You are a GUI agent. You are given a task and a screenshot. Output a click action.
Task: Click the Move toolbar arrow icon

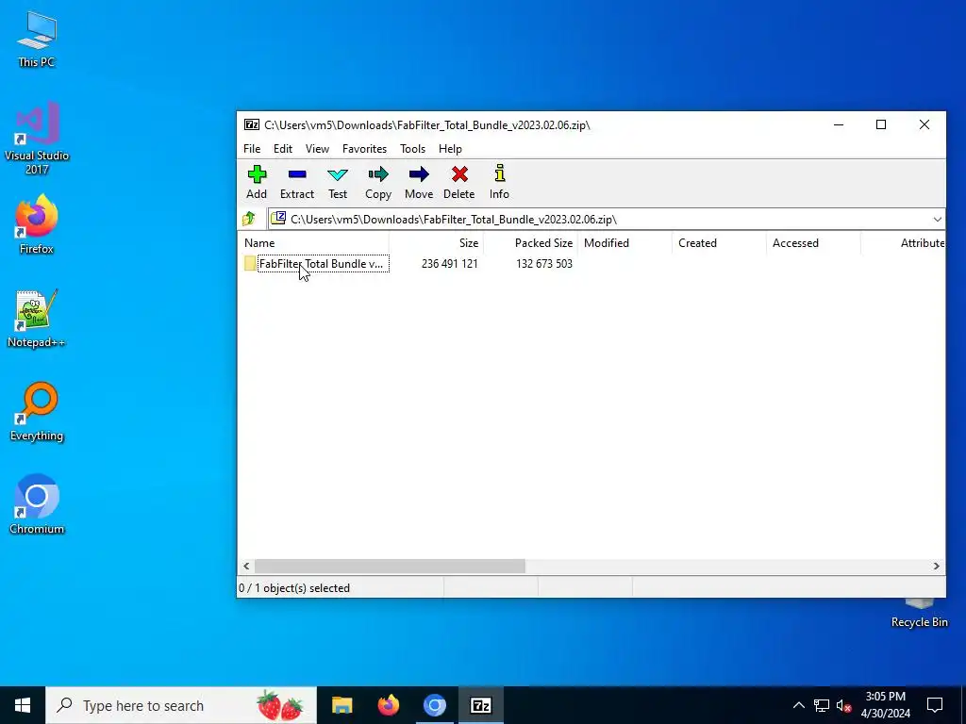[419, 174]
